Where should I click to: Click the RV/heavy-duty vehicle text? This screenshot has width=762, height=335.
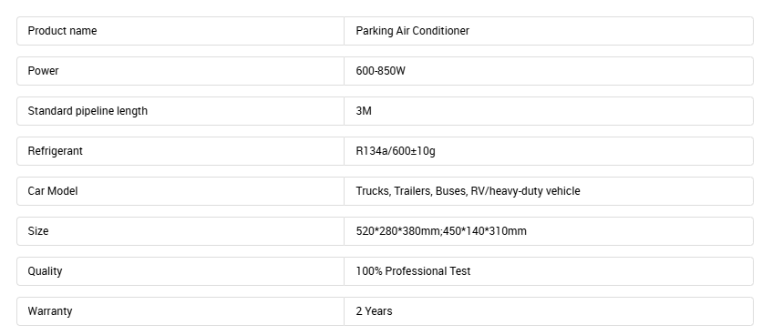pos(525,191)
